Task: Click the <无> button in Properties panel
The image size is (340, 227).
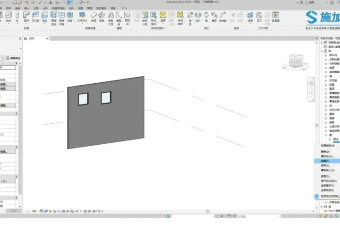Action: click(8, 181)
